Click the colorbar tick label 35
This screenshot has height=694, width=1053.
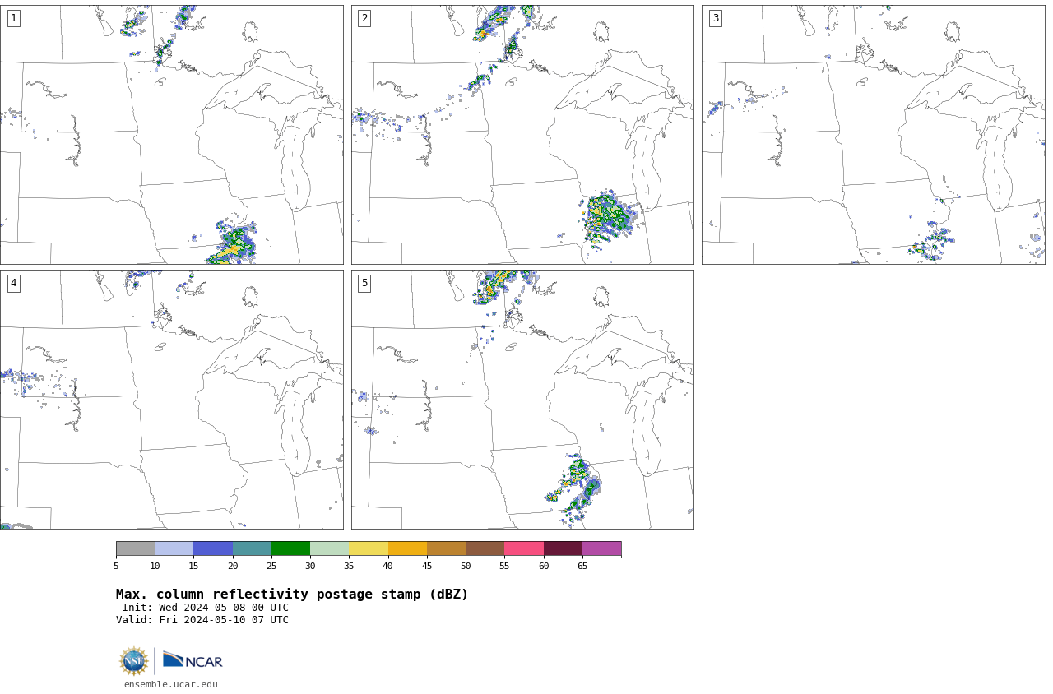point(349,566)
